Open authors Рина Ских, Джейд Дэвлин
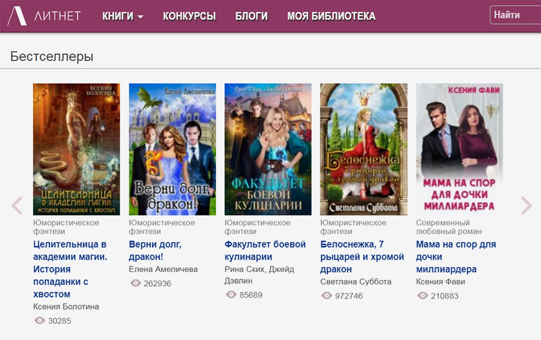 [259, 275]
